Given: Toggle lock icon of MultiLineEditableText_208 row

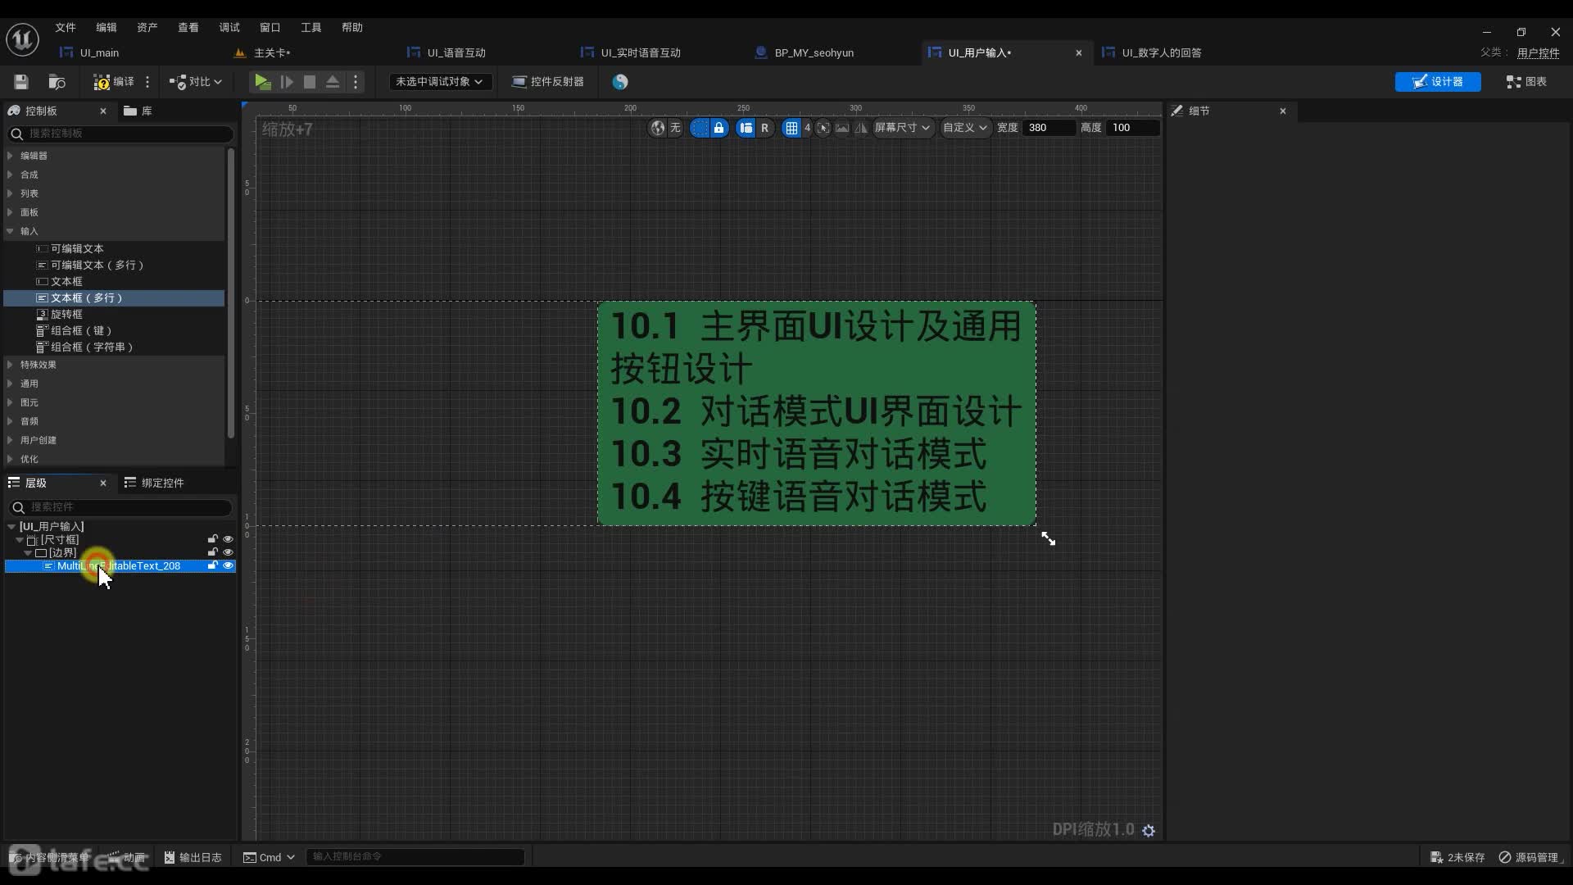Looking at the screenshot, I should click(x=213, y=565).
